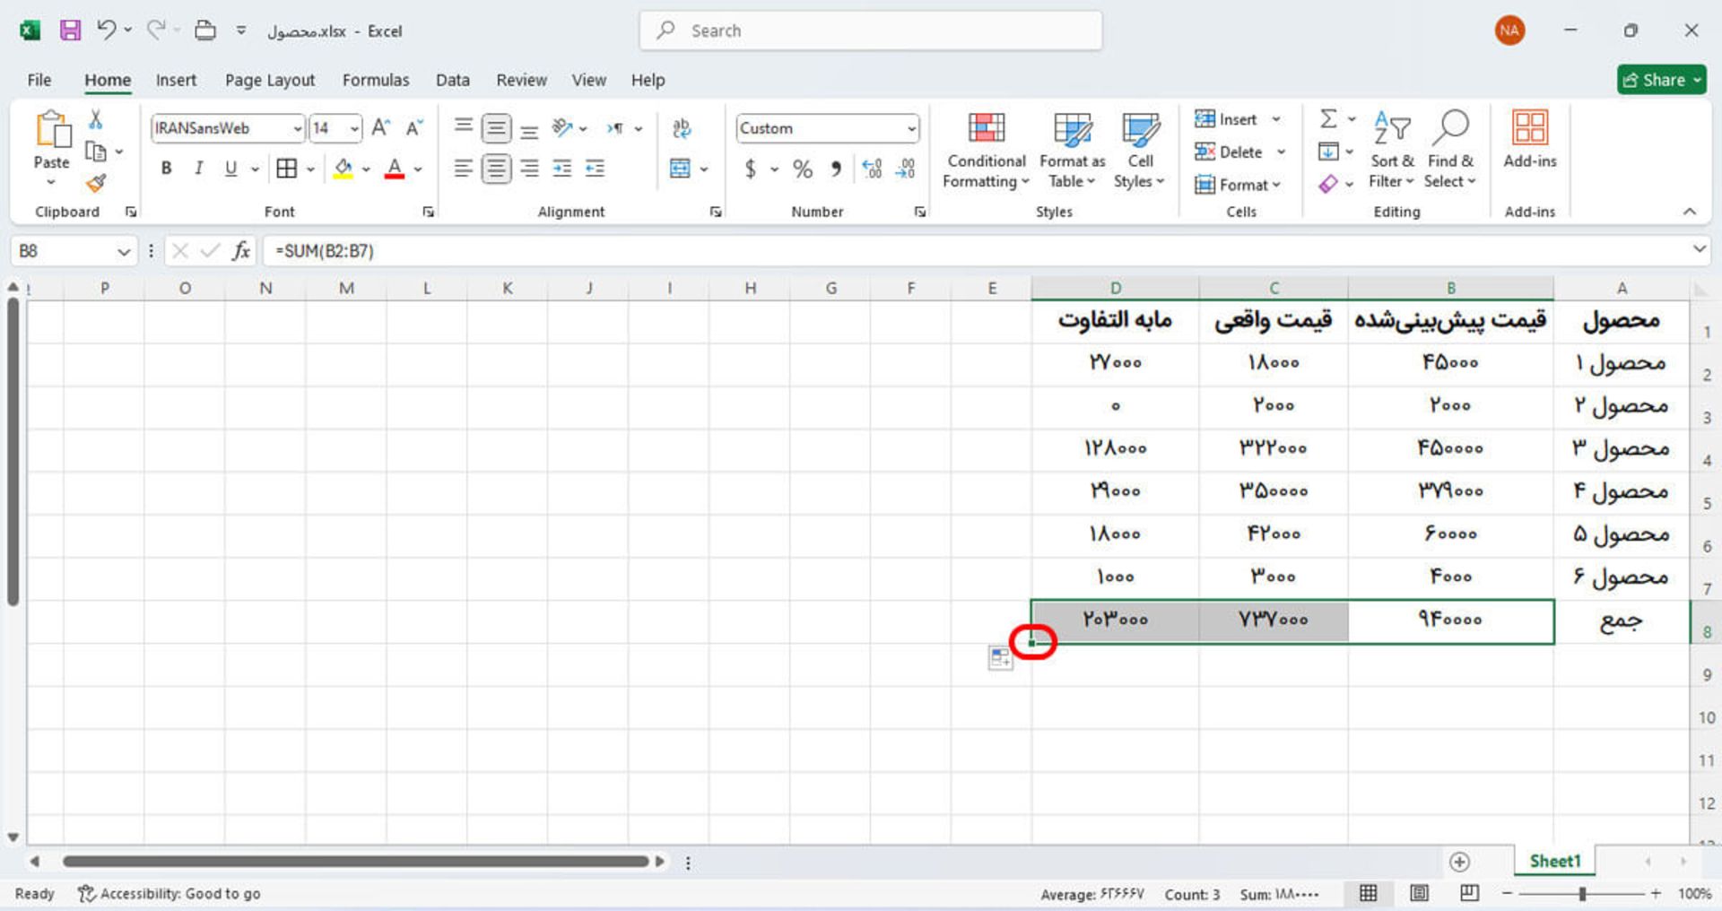1722x911 pixels.
Task: Toggle Italic text formatting
Action: click(198, 169)
